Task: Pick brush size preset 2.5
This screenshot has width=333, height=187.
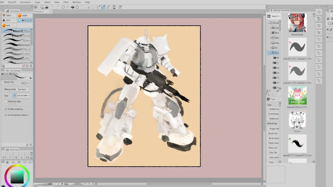Action: click(x=28, y=156)
